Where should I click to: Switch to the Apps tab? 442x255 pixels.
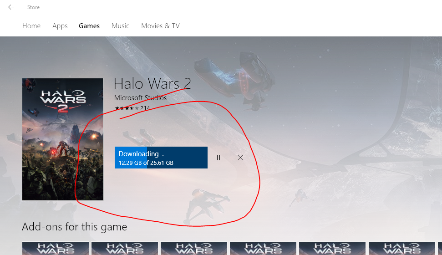point(60,26)
